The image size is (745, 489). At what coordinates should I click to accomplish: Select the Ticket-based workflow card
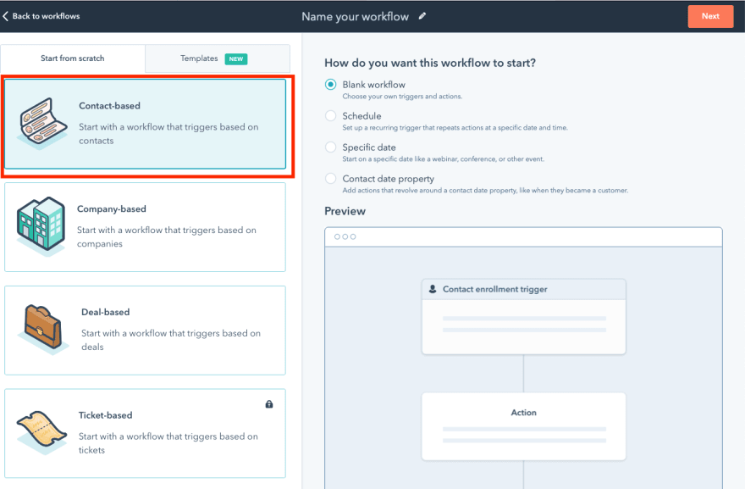click(x=145, y=433)
